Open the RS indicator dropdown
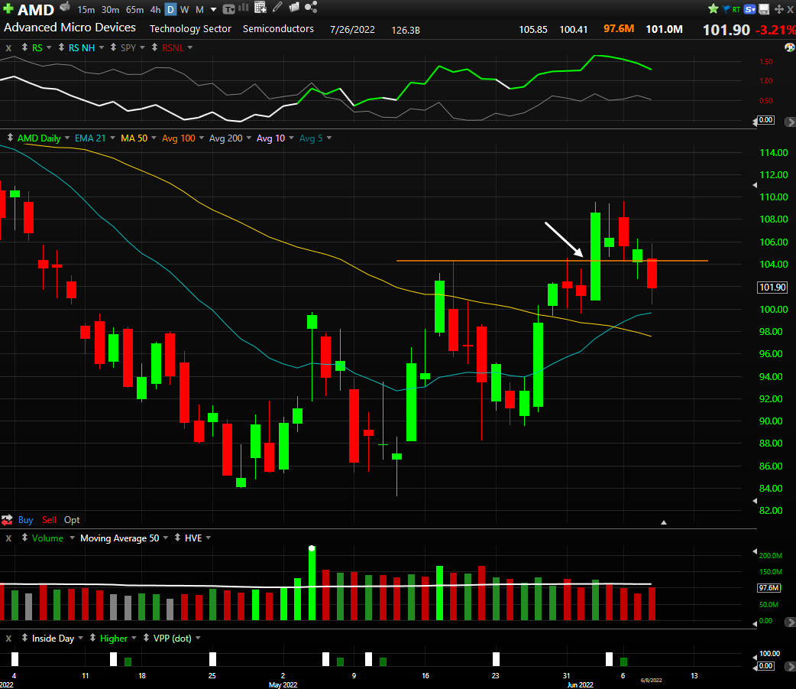 (x=49, y=47)
